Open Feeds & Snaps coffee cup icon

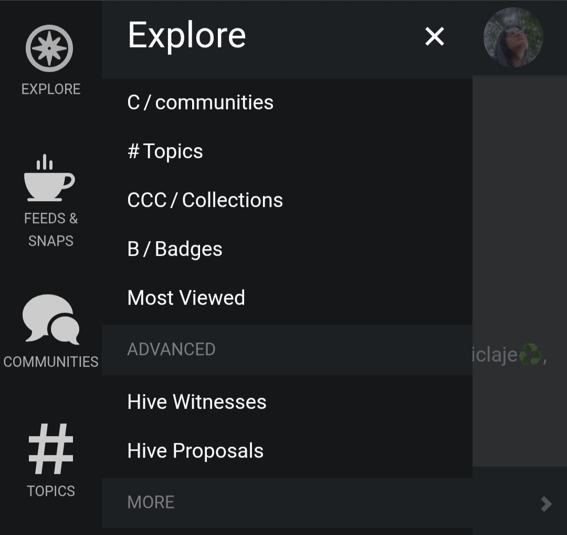pos(49,178)
